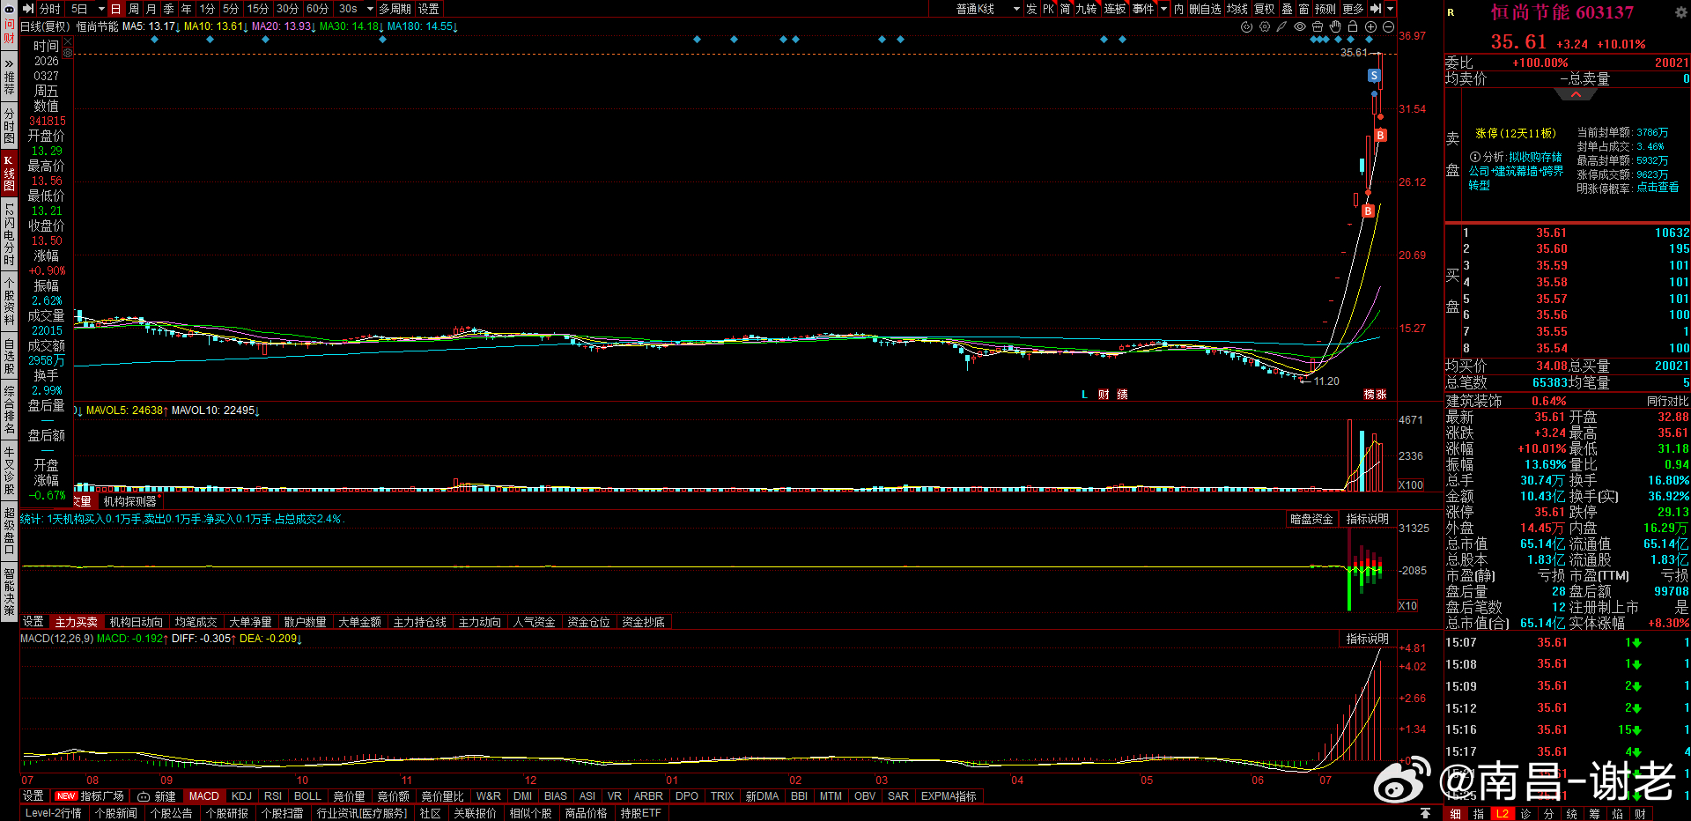1691x821 pixels.
Task: Click the L marker on the chart timeline
Action: tap(1084, 395)
